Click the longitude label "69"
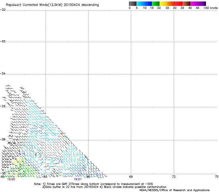The width and height of the screenshot is (219, 192). (131, 177)
